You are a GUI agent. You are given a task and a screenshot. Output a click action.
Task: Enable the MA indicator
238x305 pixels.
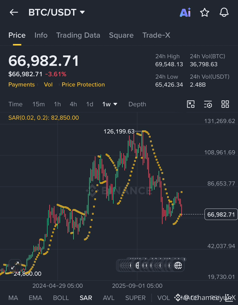pos(13,298)
